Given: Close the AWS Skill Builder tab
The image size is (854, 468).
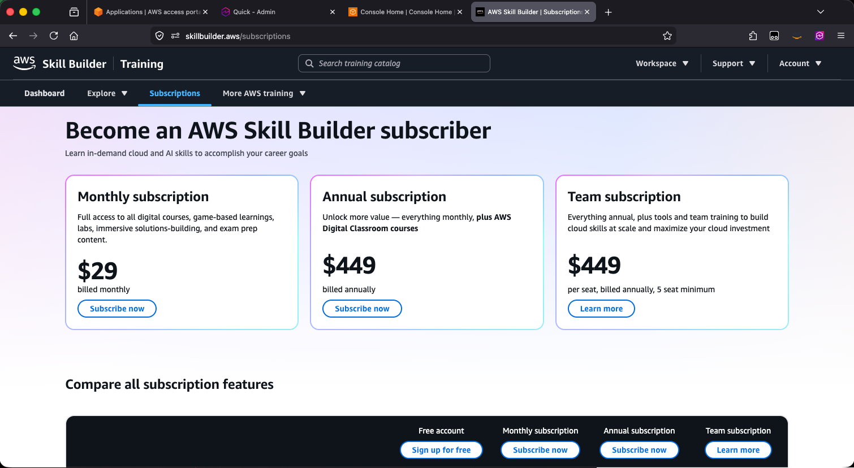Looking at the screenshot, I should (587, 12).
